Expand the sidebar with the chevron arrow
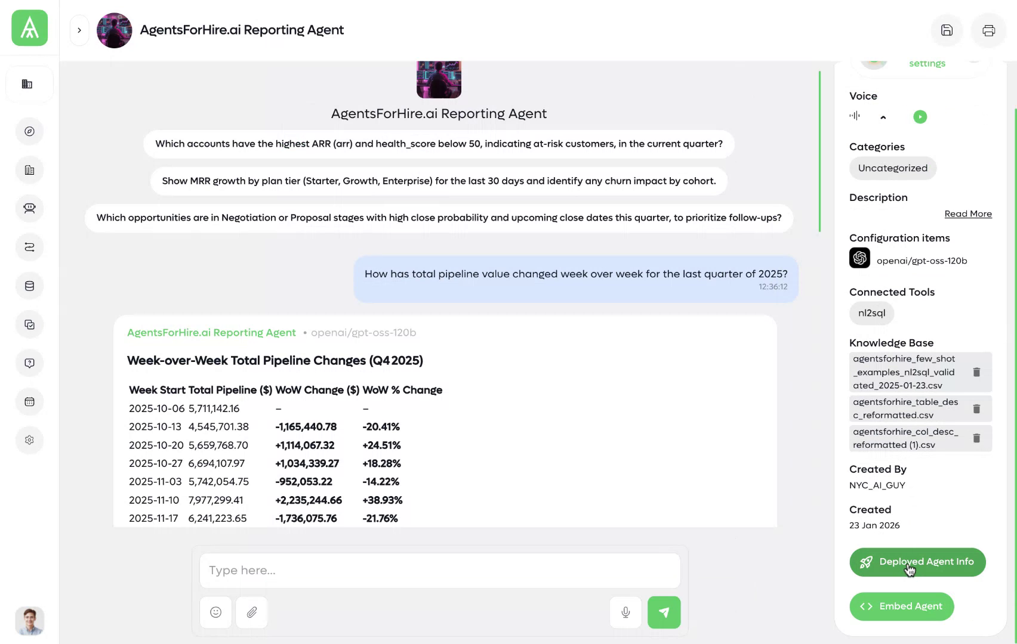 click(x=79, y=30)
